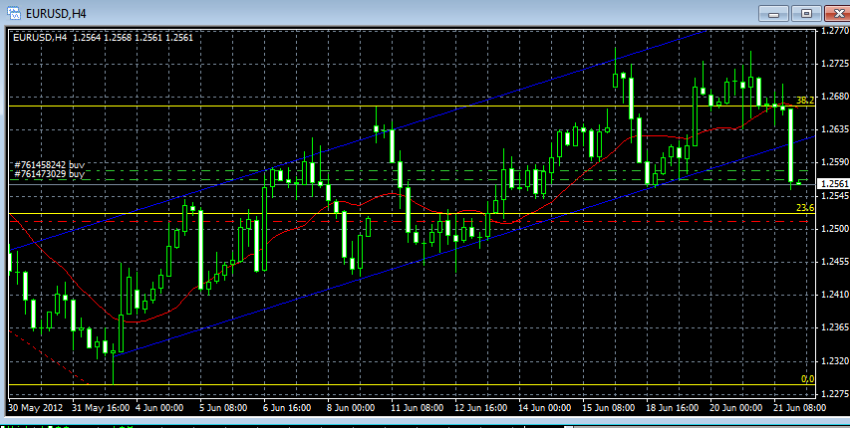Click price axis value 1.2275
Image resolution: width=850 pixels, height=428 pixels.
tap(833, 393)
